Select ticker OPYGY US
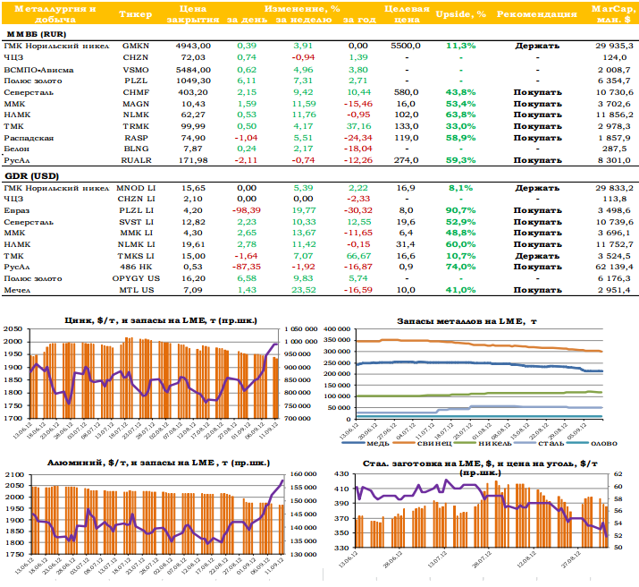 tap(136, 278)
